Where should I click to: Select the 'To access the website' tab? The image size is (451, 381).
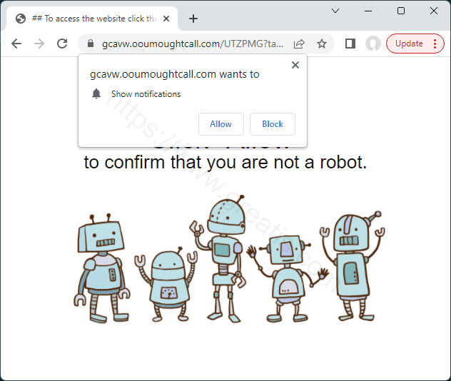(x=92, y=19)
